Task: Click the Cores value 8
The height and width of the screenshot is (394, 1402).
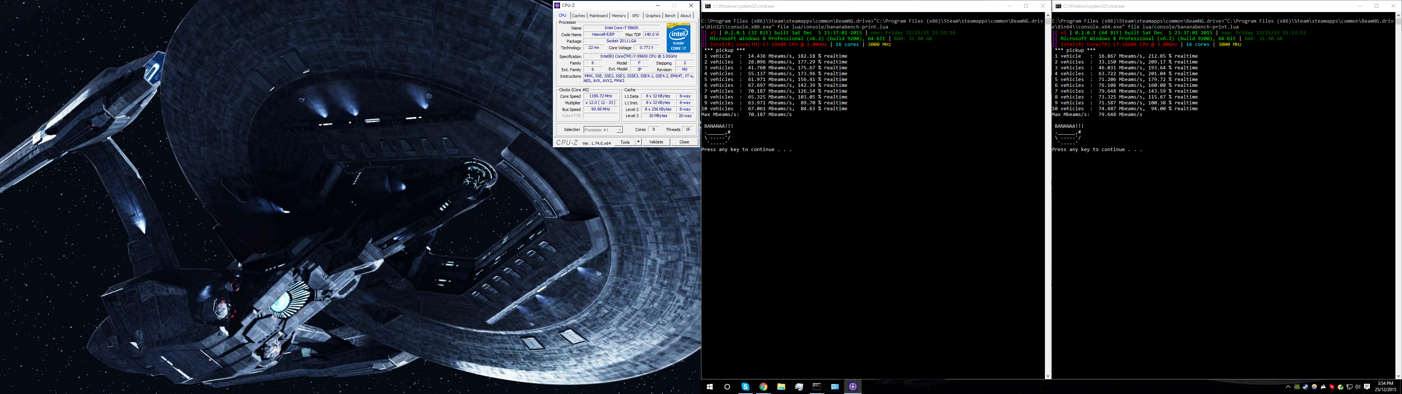Action: click(x=654, y=130)
